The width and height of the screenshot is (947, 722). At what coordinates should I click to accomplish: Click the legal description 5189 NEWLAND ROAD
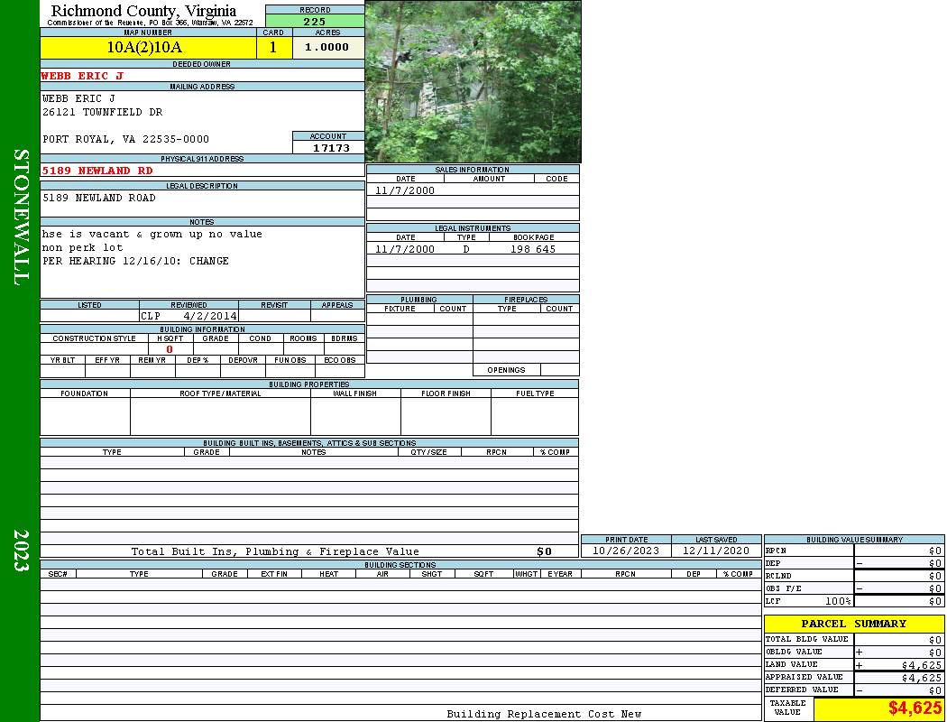[x=99, y=198]
